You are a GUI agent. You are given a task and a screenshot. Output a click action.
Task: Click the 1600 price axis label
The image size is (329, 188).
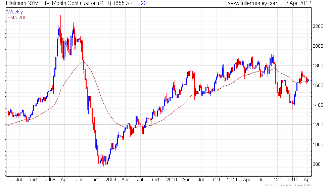click(318, 85)
